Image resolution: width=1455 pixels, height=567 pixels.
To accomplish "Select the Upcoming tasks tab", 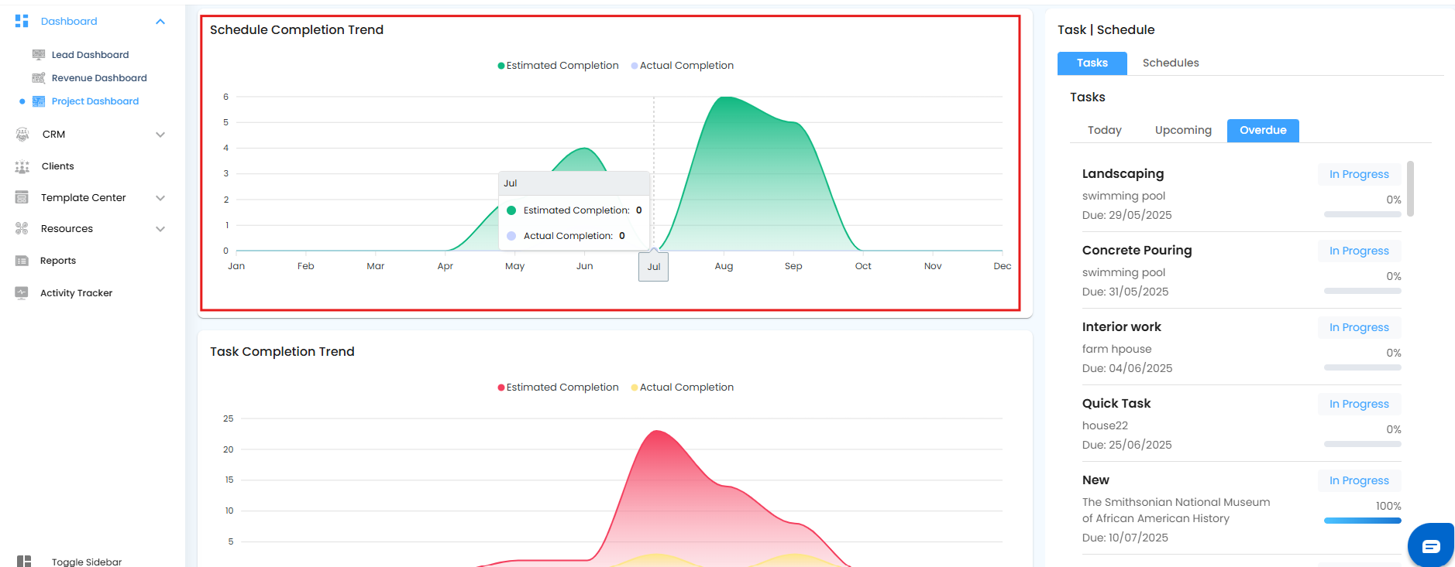I will click(x=1183, y=130).
